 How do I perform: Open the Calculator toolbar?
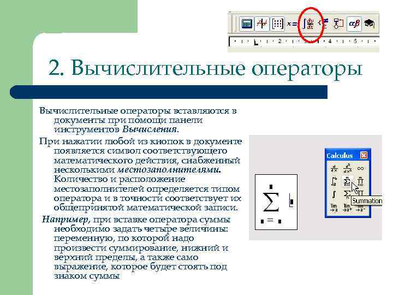click(x=247, y=24)
